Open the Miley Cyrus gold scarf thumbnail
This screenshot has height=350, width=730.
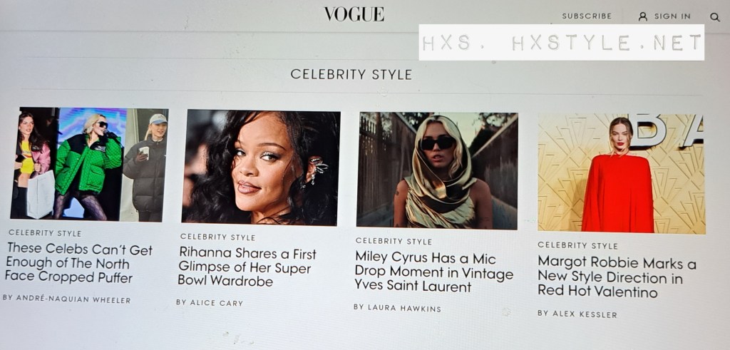click(x=437, y=171)
